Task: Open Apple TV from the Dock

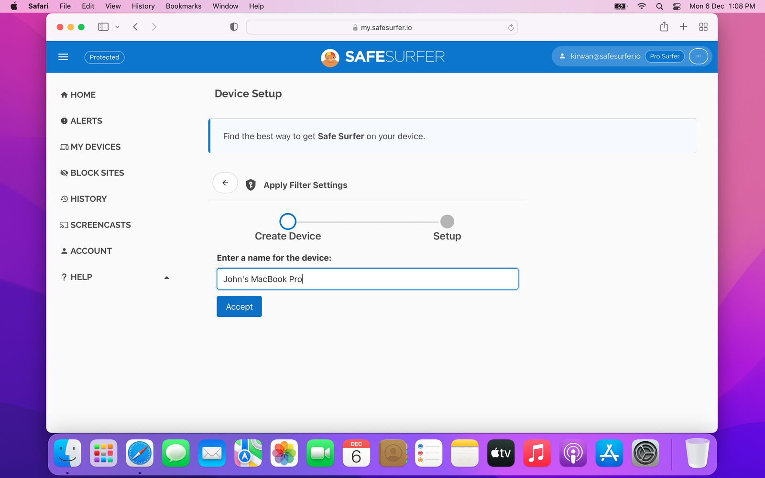Action: coord(501,453)
